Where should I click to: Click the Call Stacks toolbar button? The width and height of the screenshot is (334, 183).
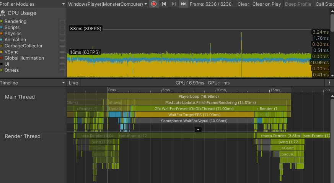(324, 4)
